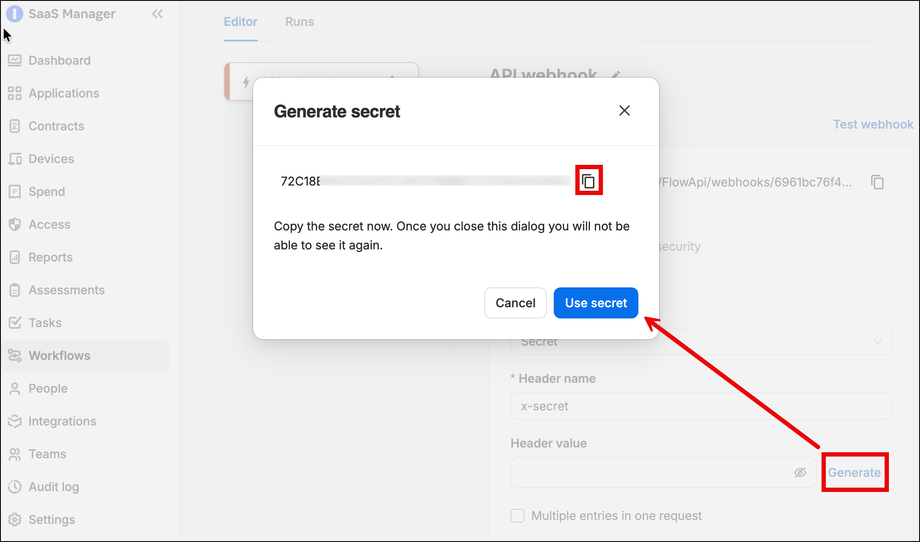Screen dimensions: 920x542
Task: Click the Test webhook link
Action: (873, 124)
